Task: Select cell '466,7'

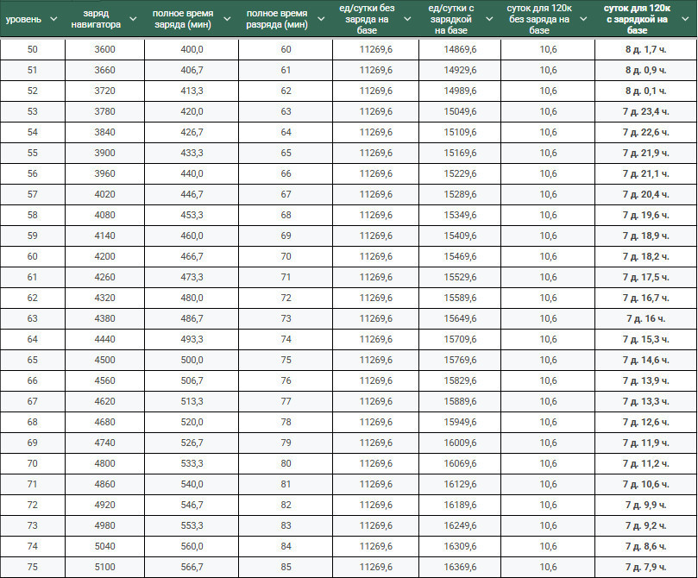Action: coord(192,256)
